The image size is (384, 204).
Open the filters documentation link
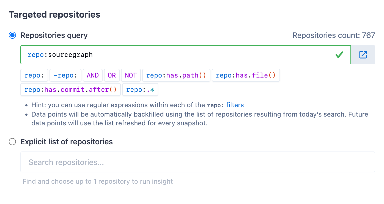pos(235,105)
